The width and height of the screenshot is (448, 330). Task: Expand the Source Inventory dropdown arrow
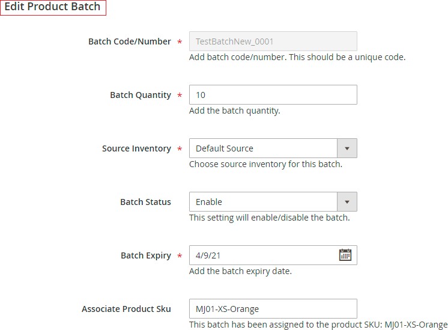(x=347, y=148)
